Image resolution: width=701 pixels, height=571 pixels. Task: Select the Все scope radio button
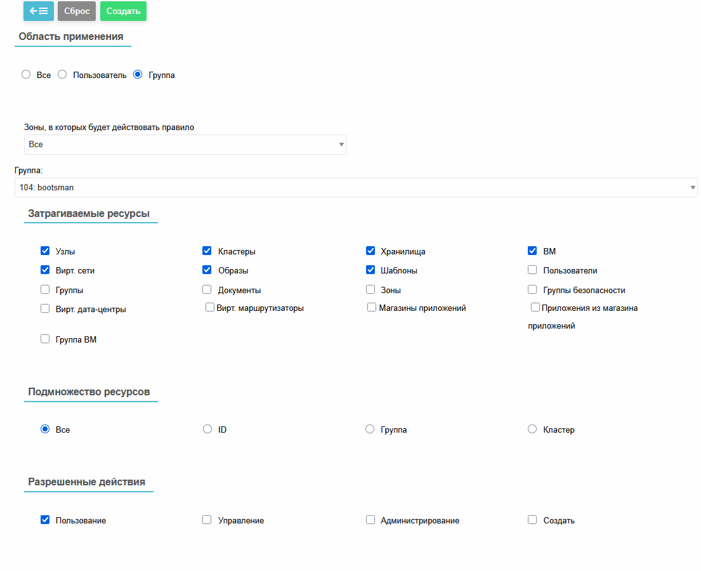26,75
